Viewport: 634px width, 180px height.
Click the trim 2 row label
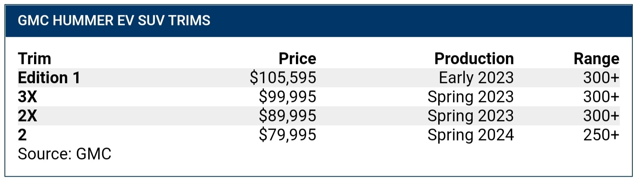click(22, 135)
